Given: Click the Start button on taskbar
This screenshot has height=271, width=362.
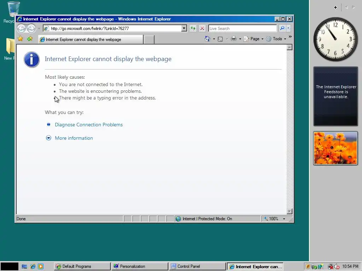Looking at the screenshot, I should click(x=9, y=266).
